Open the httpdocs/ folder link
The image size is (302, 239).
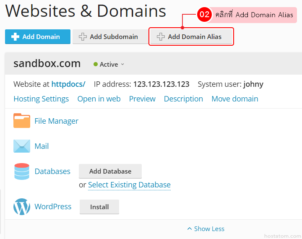[68, 84]
